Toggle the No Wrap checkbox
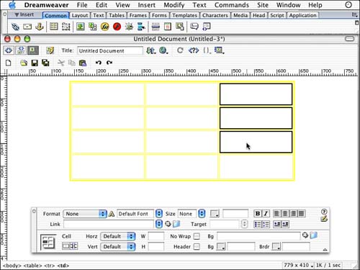Image resolution: width=360 pixels, height=270 pixels. click(197, 236)
